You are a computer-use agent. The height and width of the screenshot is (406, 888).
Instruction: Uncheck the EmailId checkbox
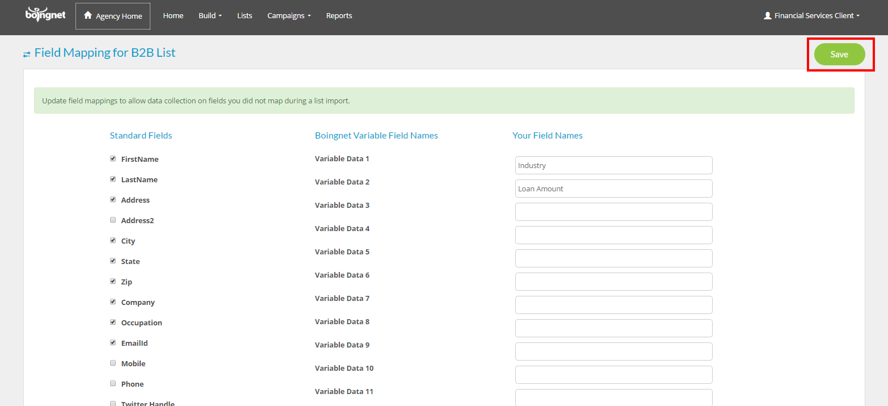tap(113, 342)
